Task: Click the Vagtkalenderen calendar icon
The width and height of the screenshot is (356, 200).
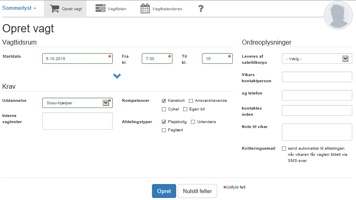Action: click(x=145, y=9)
